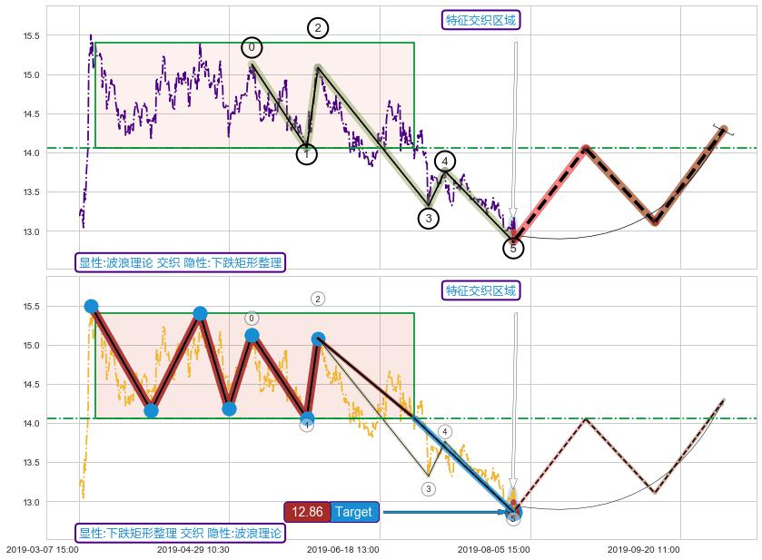Click wave marker 4 in upper chart
Screen dimensions: 762x560
click(x=445, y=162)
